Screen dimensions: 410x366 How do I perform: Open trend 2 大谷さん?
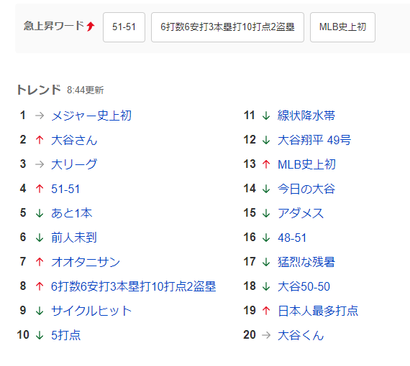pyautogui.click(x=74, y=140)
